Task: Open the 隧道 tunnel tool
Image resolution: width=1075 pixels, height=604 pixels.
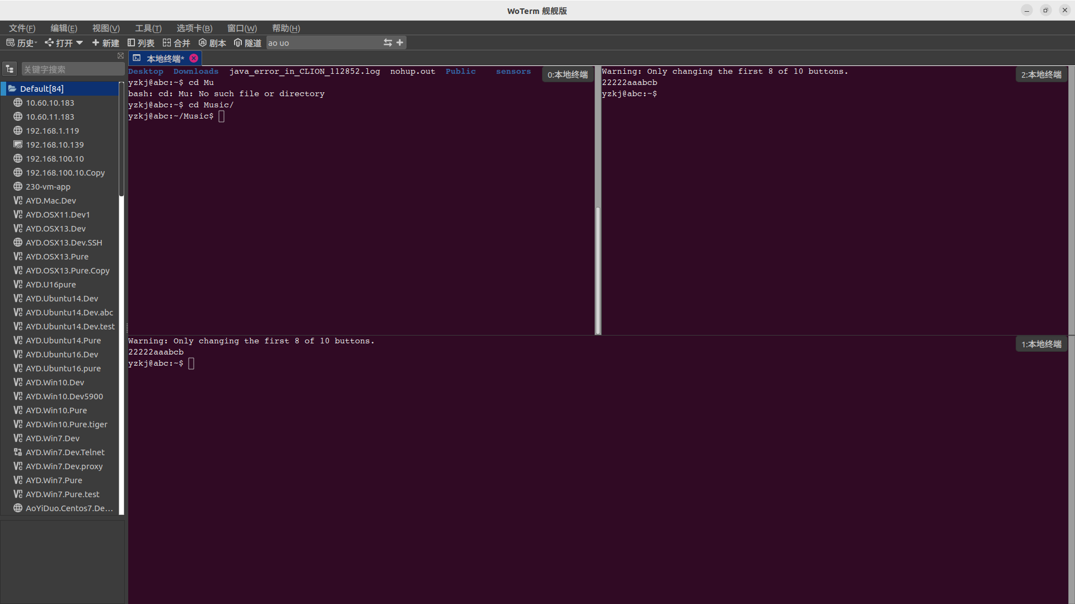Action: pyautogui.click(x=247, y=43)
